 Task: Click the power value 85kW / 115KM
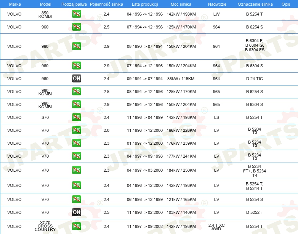pyautogui.click(x=181, y=79)
